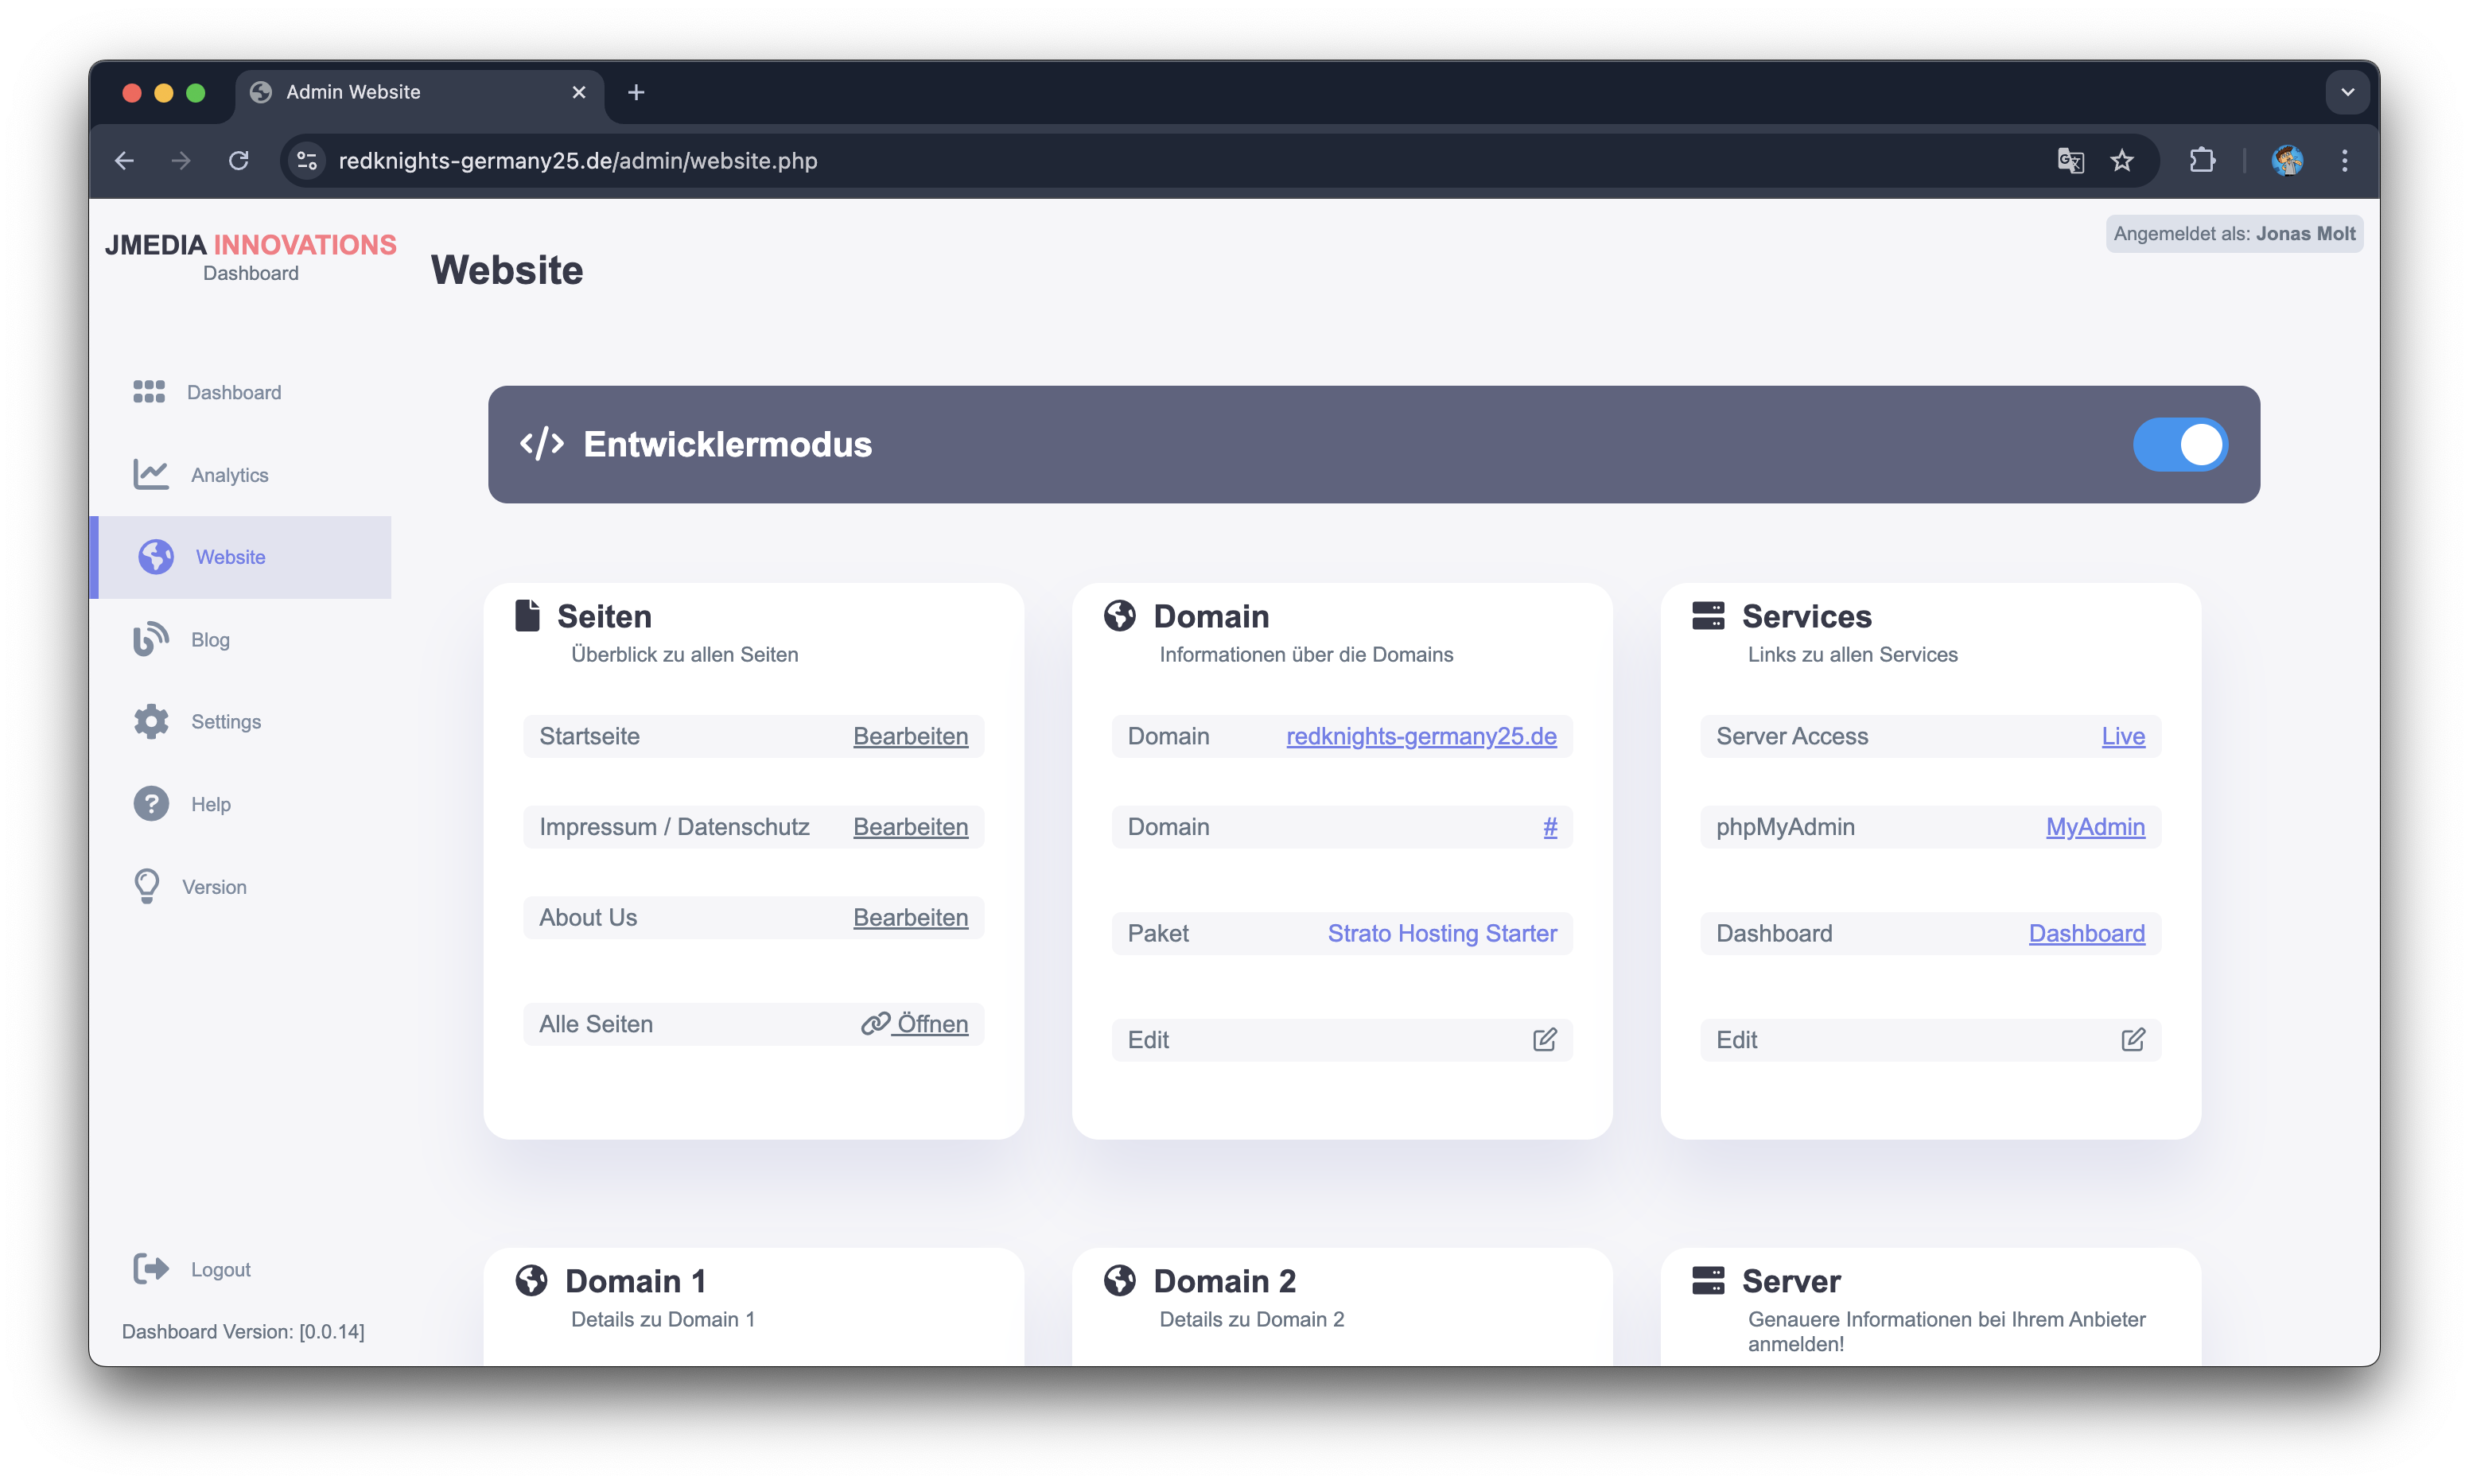This screenshot has height=1484, width=2469.
Task: Click the 'Überblick zu allen Seiten' subtitle
Action: tap(685, 654)
